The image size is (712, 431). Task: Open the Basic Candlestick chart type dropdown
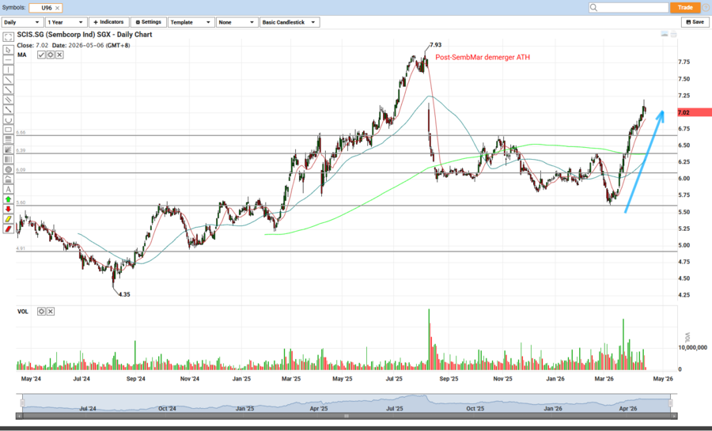click(289, 22)
